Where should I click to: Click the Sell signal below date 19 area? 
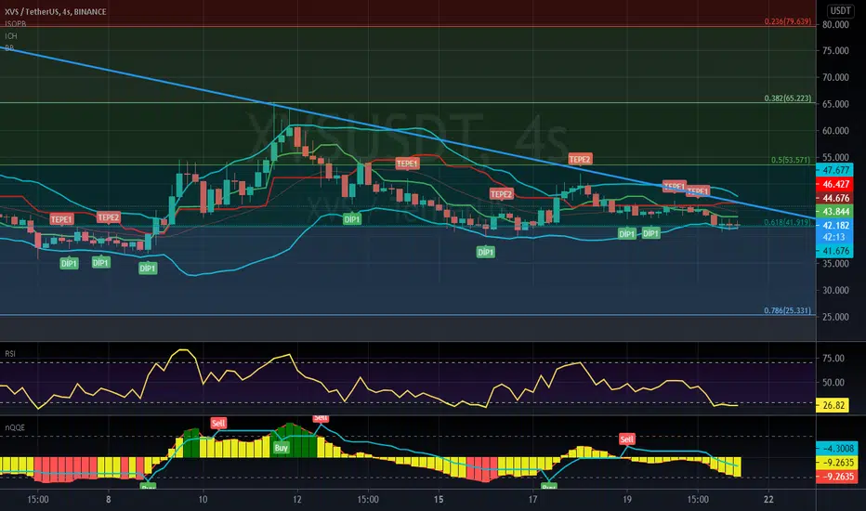tap(626, 439)
